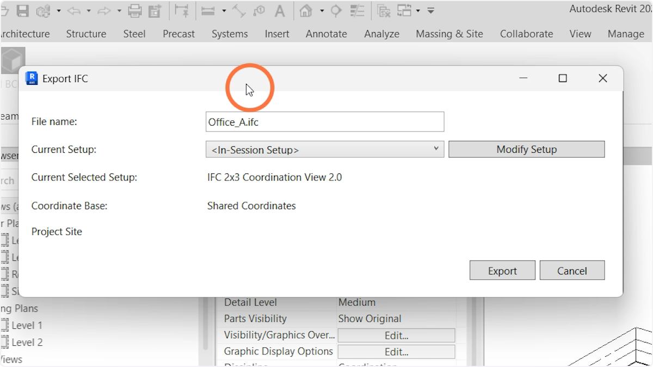
Task: Open the Collaborate ribbon tab
Action: point(526,34)
